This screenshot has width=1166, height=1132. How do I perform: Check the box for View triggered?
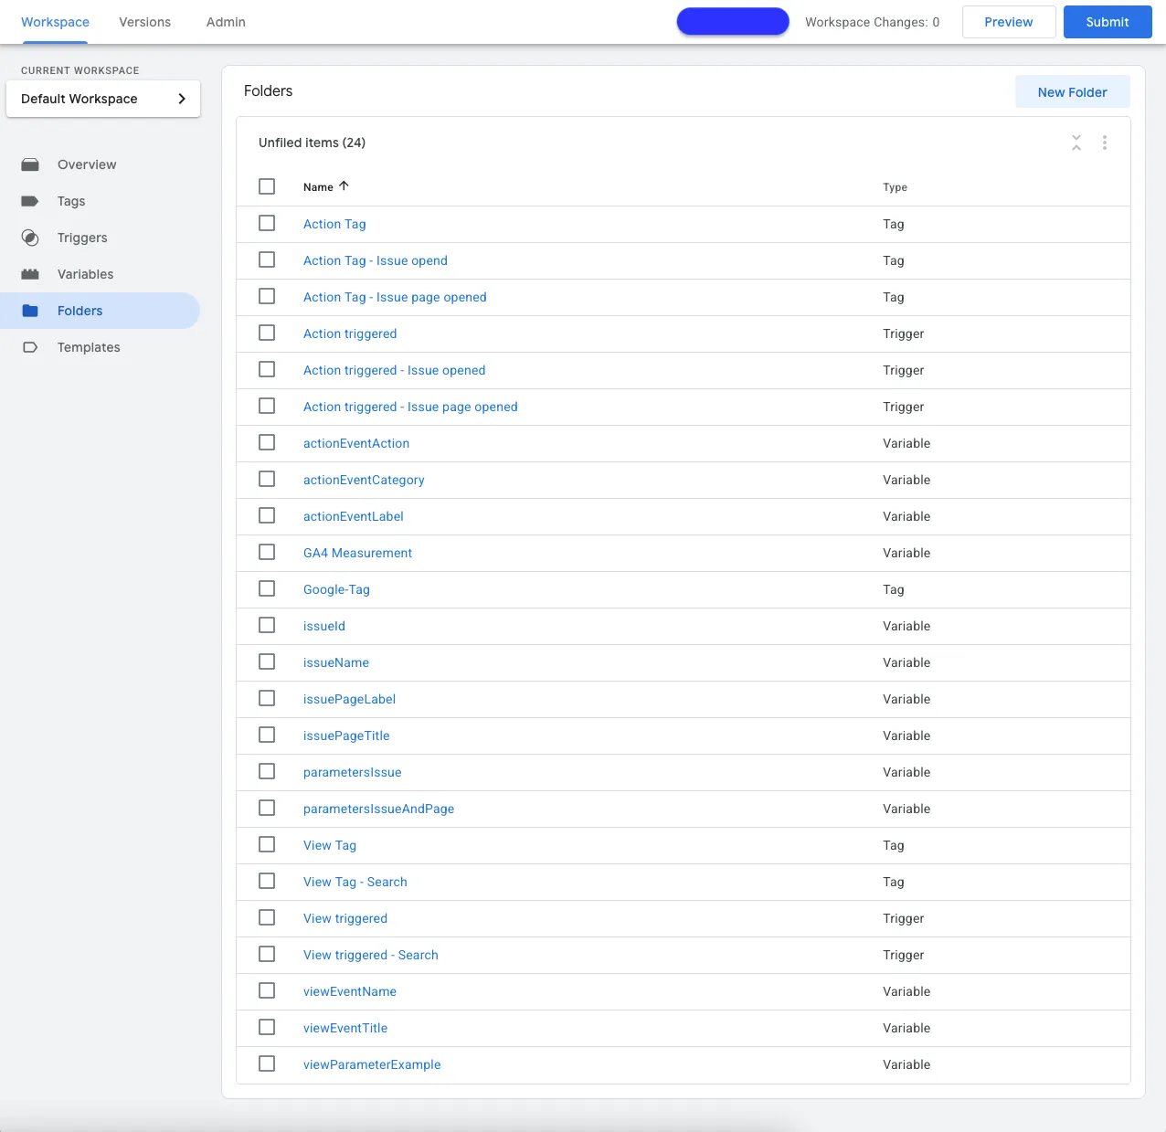pos(267,917)
